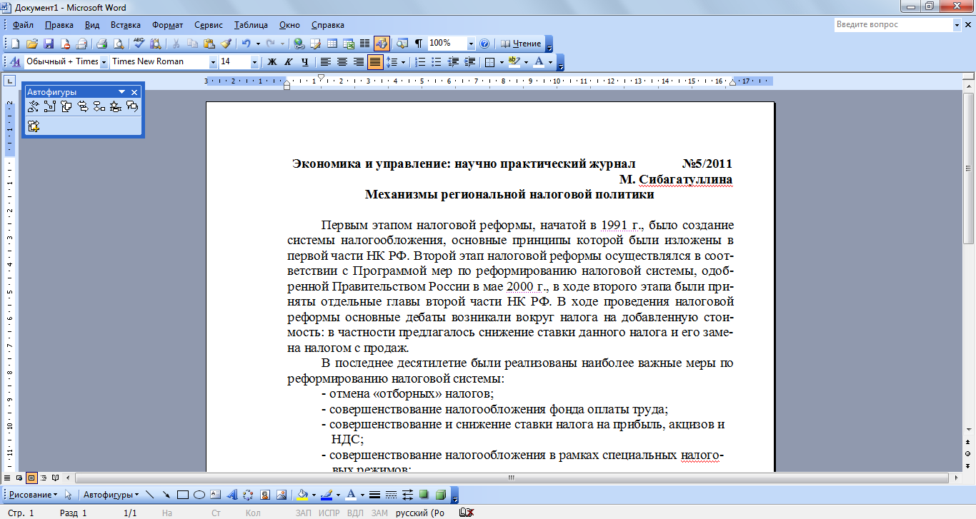Expand the line spacing dropdown arrow
This screenshot has height=519, width=976.
click(x=404, y=62)
